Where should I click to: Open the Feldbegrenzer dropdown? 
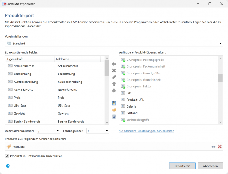(x=106, y=131)
